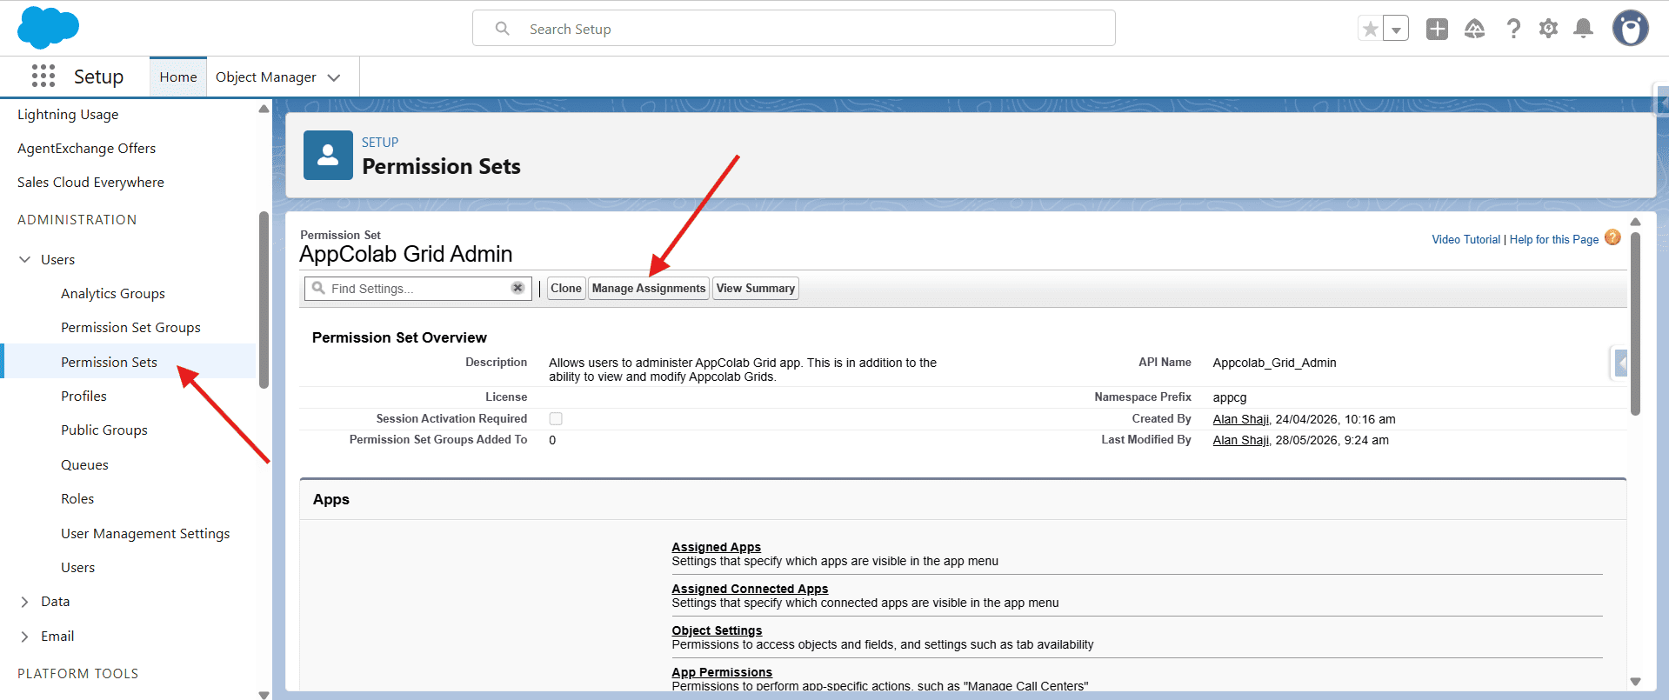Open the App Permissions link

[722, 672]
